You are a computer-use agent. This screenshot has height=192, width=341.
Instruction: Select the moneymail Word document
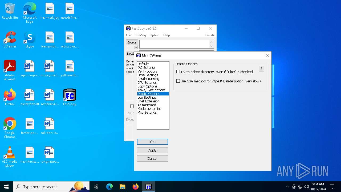50,69
